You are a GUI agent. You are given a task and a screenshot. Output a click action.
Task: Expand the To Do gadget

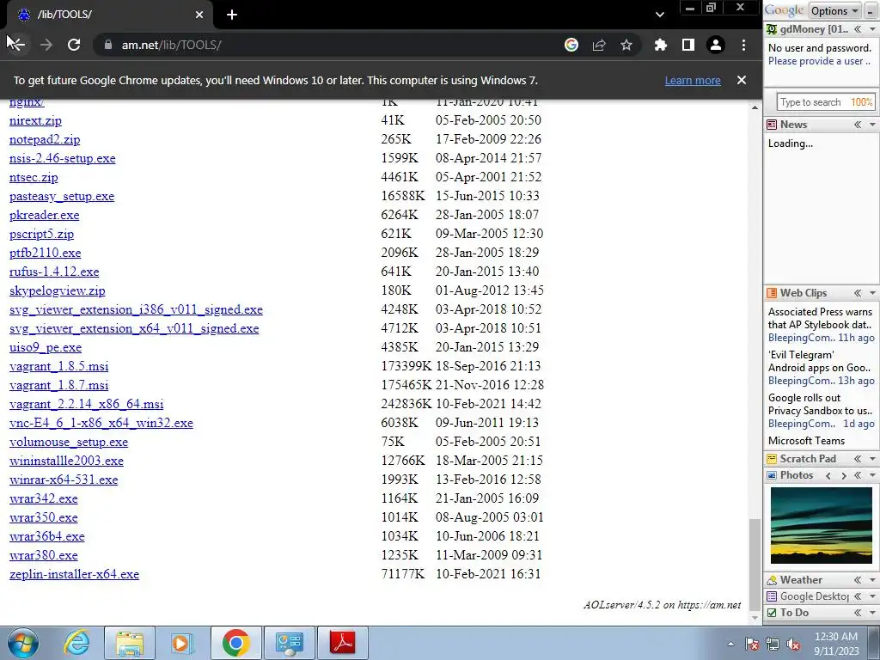click(858, 613)
